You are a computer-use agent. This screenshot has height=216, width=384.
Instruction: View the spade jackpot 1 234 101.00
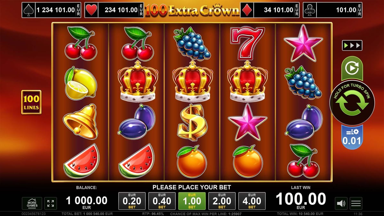pyautogui.click(x=51, y=10)
